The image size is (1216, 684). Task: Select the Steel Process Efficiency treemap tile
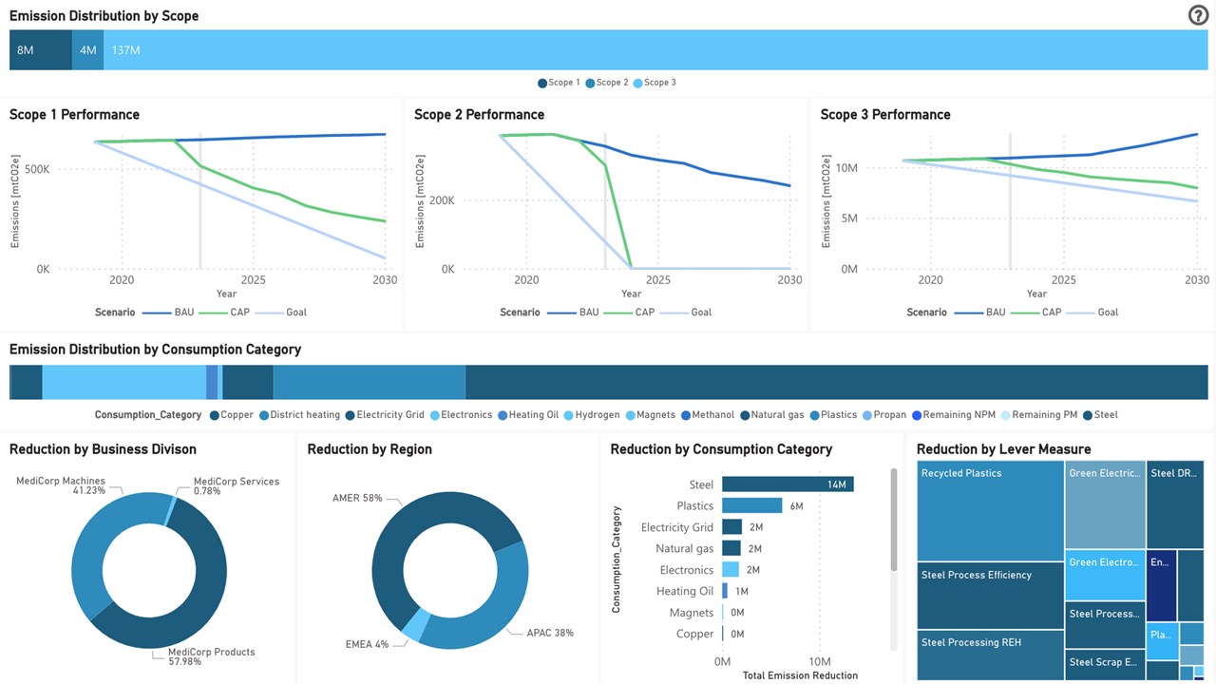tap(990, 596)
